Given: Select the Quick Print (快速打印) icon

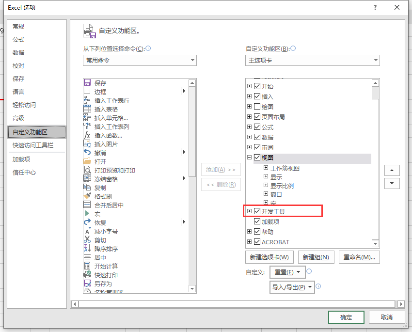Looking at the screenshot, I should point(87,275).
